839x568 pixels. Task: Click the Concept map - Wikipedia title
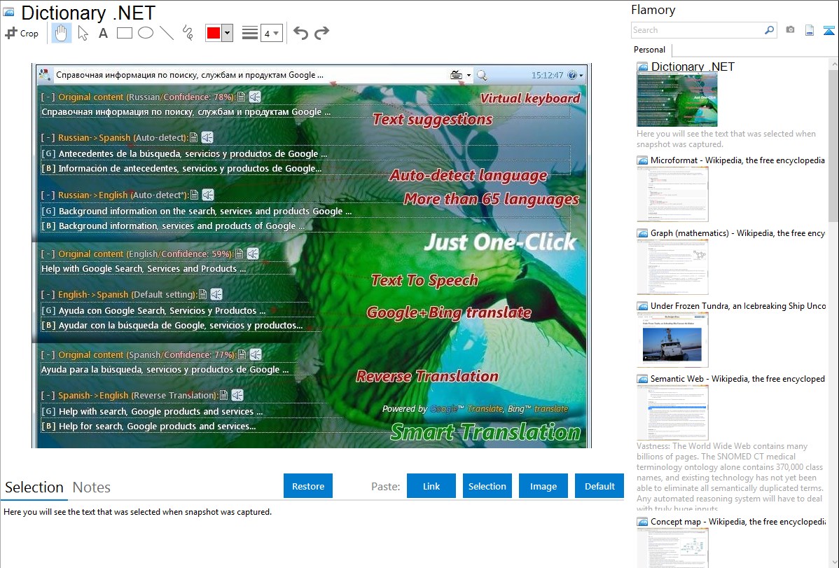[738, 521]
